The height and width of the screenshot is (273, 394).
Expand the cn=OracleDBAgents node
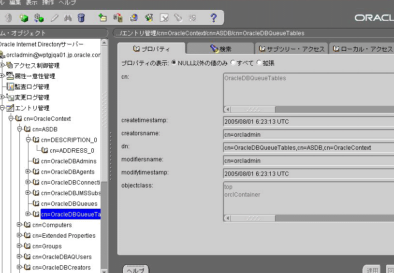(28, 171)
